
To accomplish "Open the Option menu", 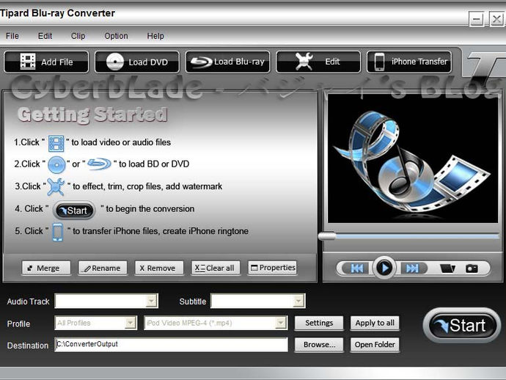I will click(x=116, y=36).
